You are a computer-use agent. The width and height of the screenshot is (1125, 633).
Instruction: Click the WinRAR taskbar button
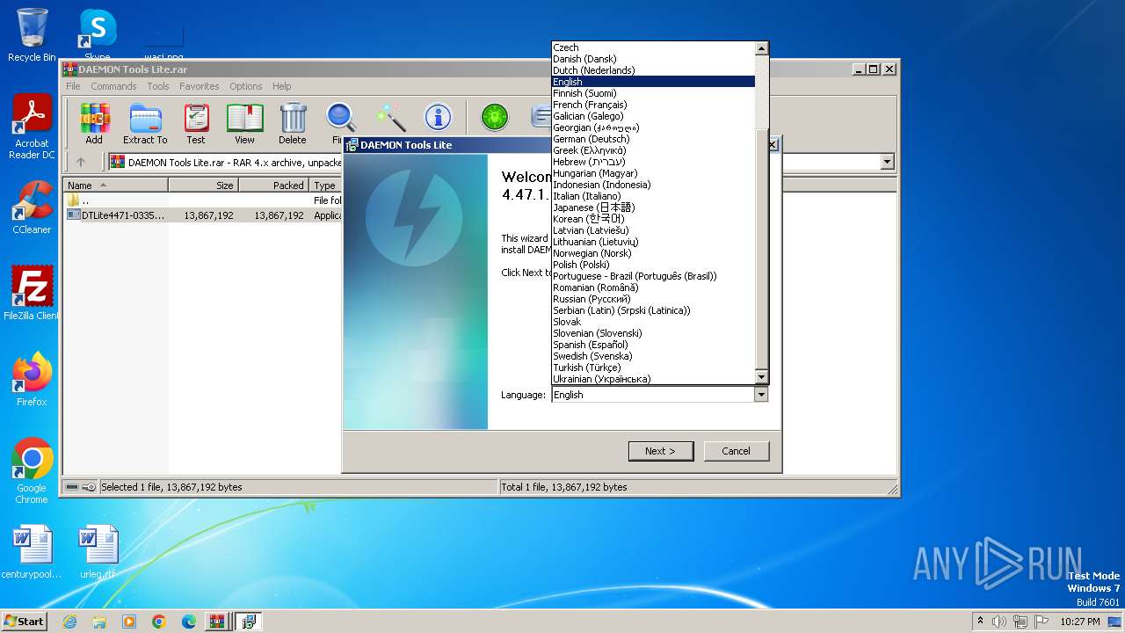216,622
